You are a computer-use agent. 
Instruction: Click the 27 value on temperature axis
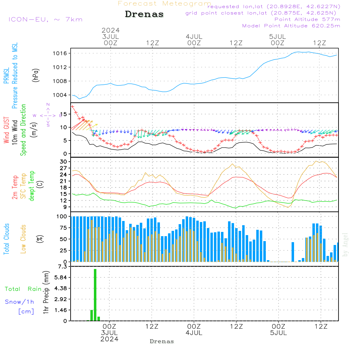pos(64,168)
